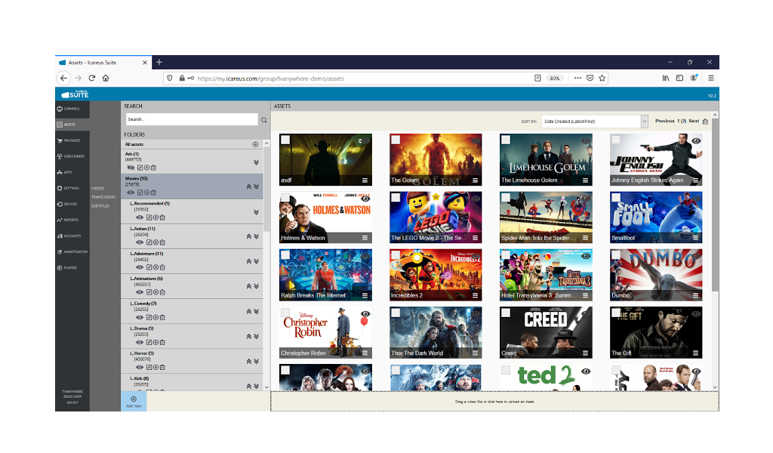
Task: Click the delete trash icon next to Next
Action: [705, 122]
